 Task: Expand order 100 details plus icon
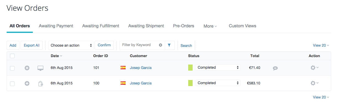tap(27, 83)
